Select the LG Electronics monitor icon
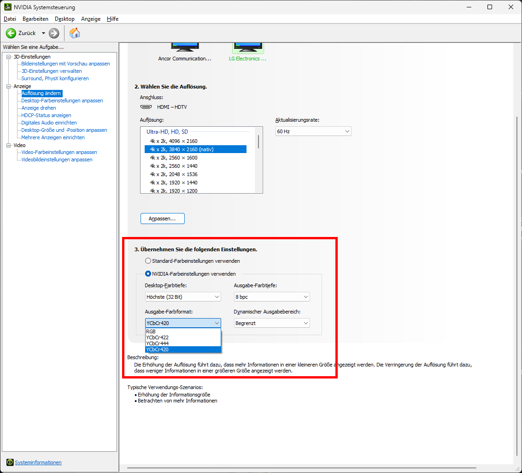Screen dimensions: 522x473 (x=248, y=47)
